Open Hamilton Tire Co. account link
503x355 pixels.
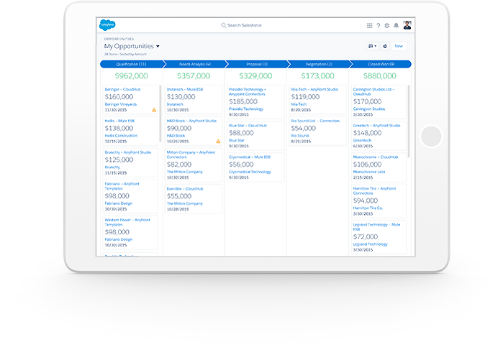click(368, 208)
